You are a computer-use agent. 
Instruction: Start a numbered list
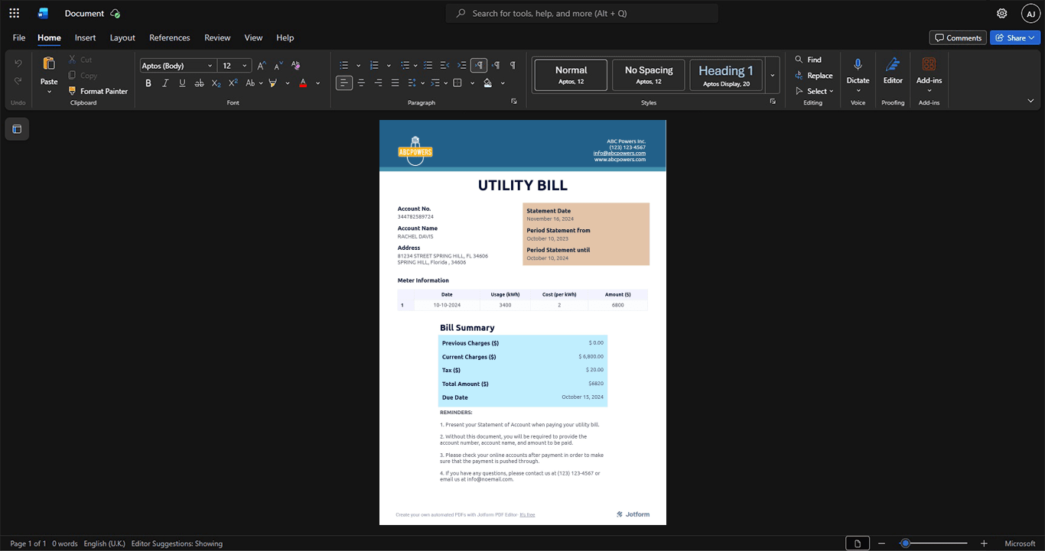[374, 65]
